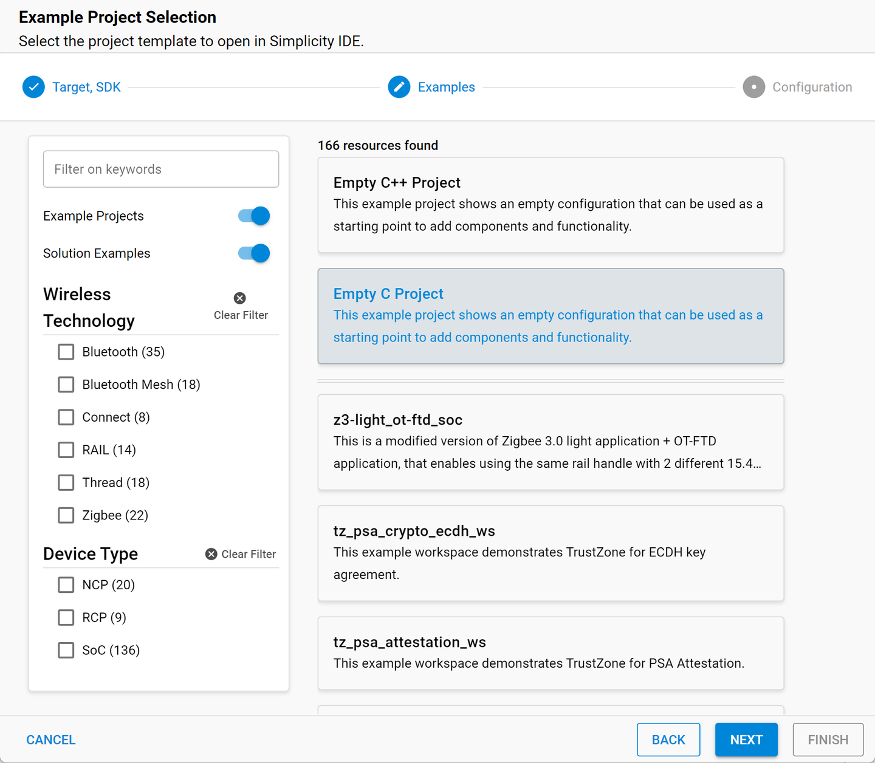875x763 pixels.
Task: Go to the Target, SDK step
Action: (86, 87)
